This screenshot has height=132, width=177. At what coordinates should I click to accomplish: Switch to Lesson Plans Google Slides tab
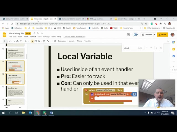pyautogui.click(x=127, y=19)
